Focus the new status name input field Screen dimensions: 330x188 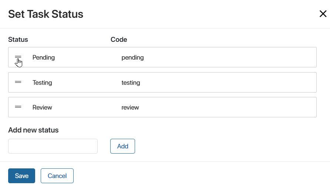(53, 146)
